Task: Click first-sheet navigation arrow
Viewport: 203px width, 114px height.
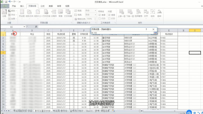Action: pos(2,111)
